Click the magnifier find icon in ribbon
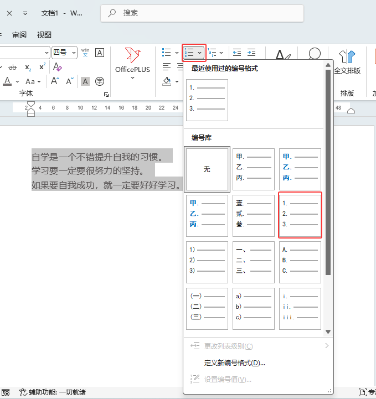This screenshot has height=399, width=376. (315, 54)
